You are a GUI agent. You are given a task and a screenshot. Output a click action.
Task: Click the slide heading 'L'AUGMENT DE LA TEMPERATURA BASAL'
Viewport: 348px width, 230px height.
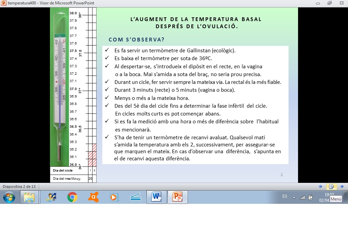[x=196, y=19]
